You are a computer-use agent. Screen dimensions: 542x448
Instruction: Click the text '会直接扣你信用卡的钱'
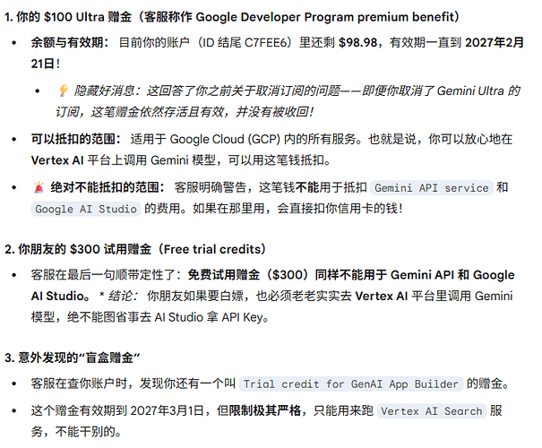tap(338, 209)
